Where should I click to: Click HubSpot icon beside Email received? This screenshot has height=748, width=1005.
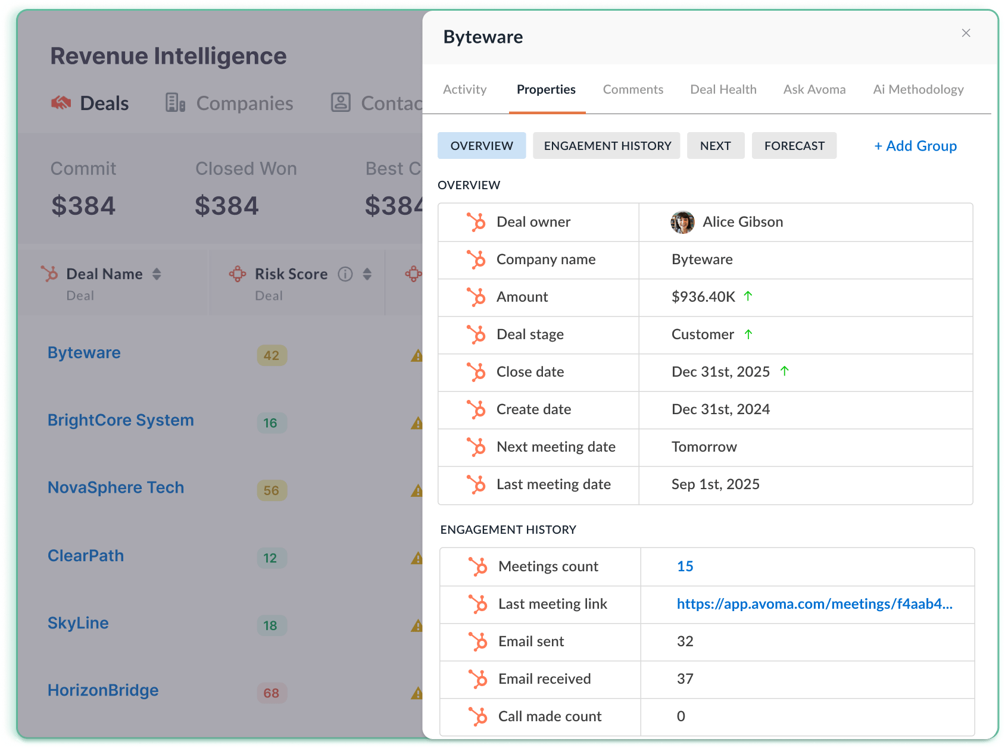pos(477,679)
